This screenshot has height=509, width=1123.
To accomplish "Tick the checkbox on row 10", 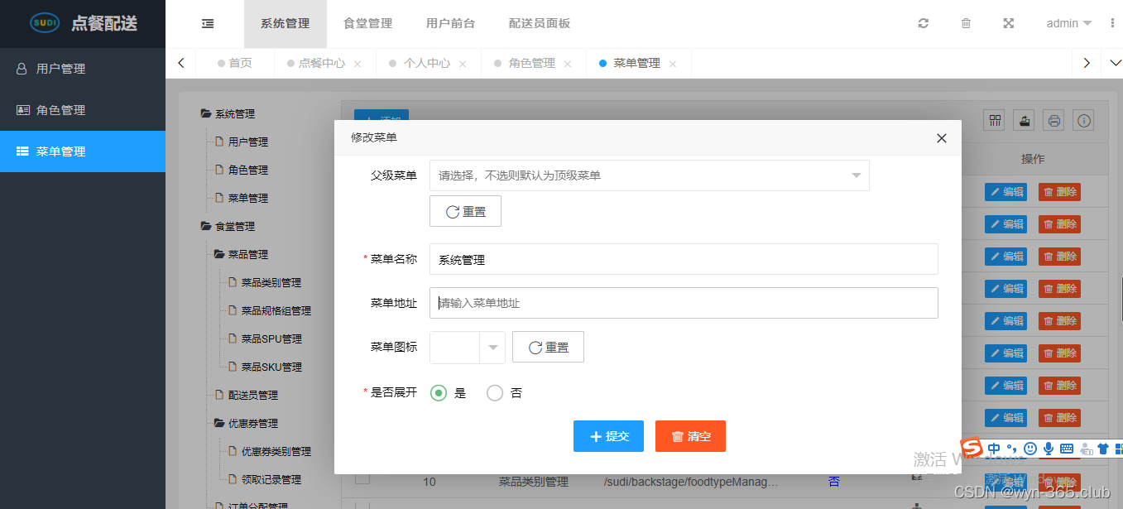I will click(x=362, y=478).
